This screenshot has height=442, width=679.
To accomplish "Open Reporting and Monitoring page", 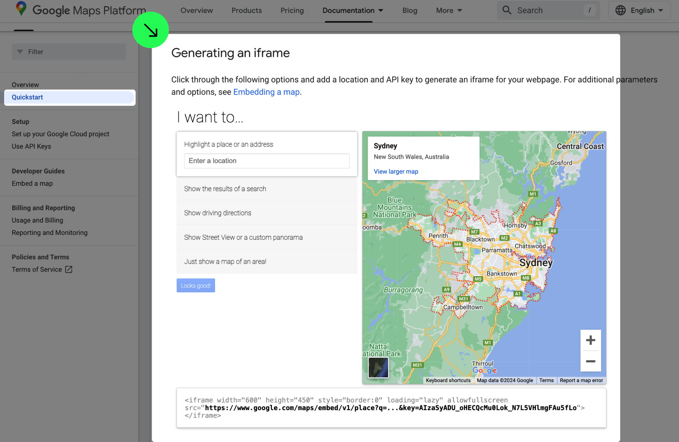I will [x=50, y=233].
